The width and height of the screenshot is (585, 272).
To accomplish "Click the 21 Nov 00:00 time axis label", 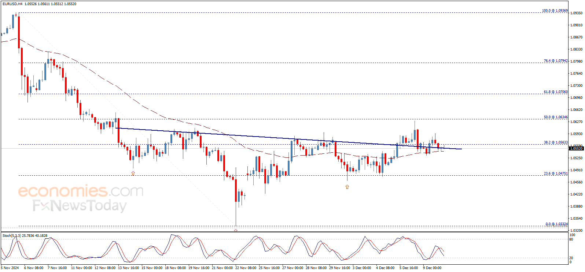I will [x=222, y=268].
